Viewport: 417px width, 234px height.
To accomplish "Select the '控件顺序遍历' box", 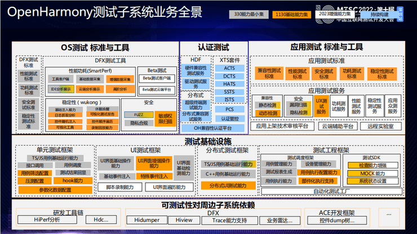I will click(x=102, y=121).
